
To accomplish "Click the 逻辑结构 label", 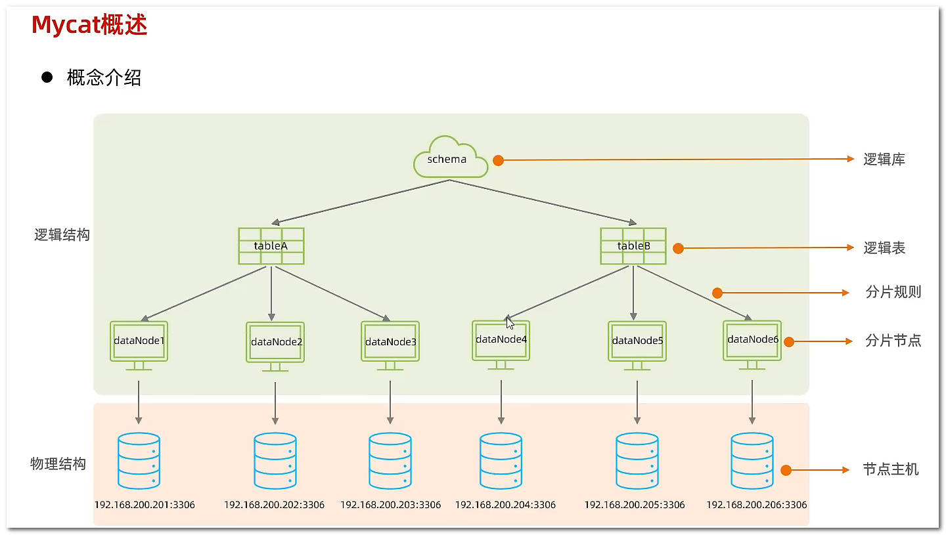I will tap(62, 235).
